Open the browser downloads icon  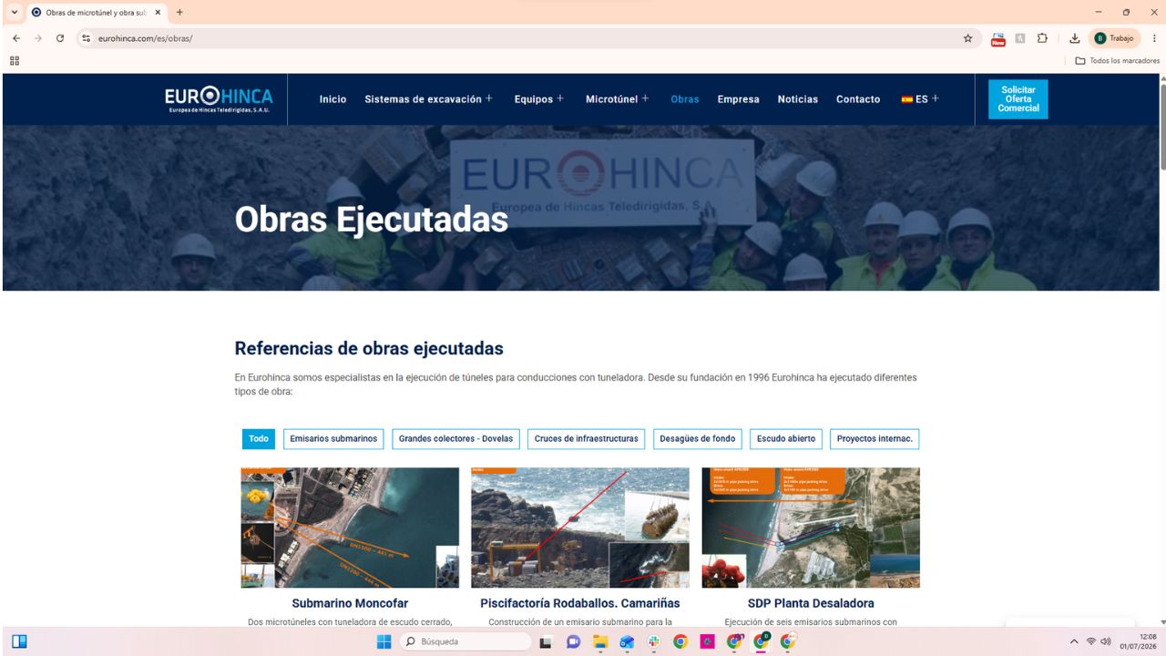tap(1075, 38)
